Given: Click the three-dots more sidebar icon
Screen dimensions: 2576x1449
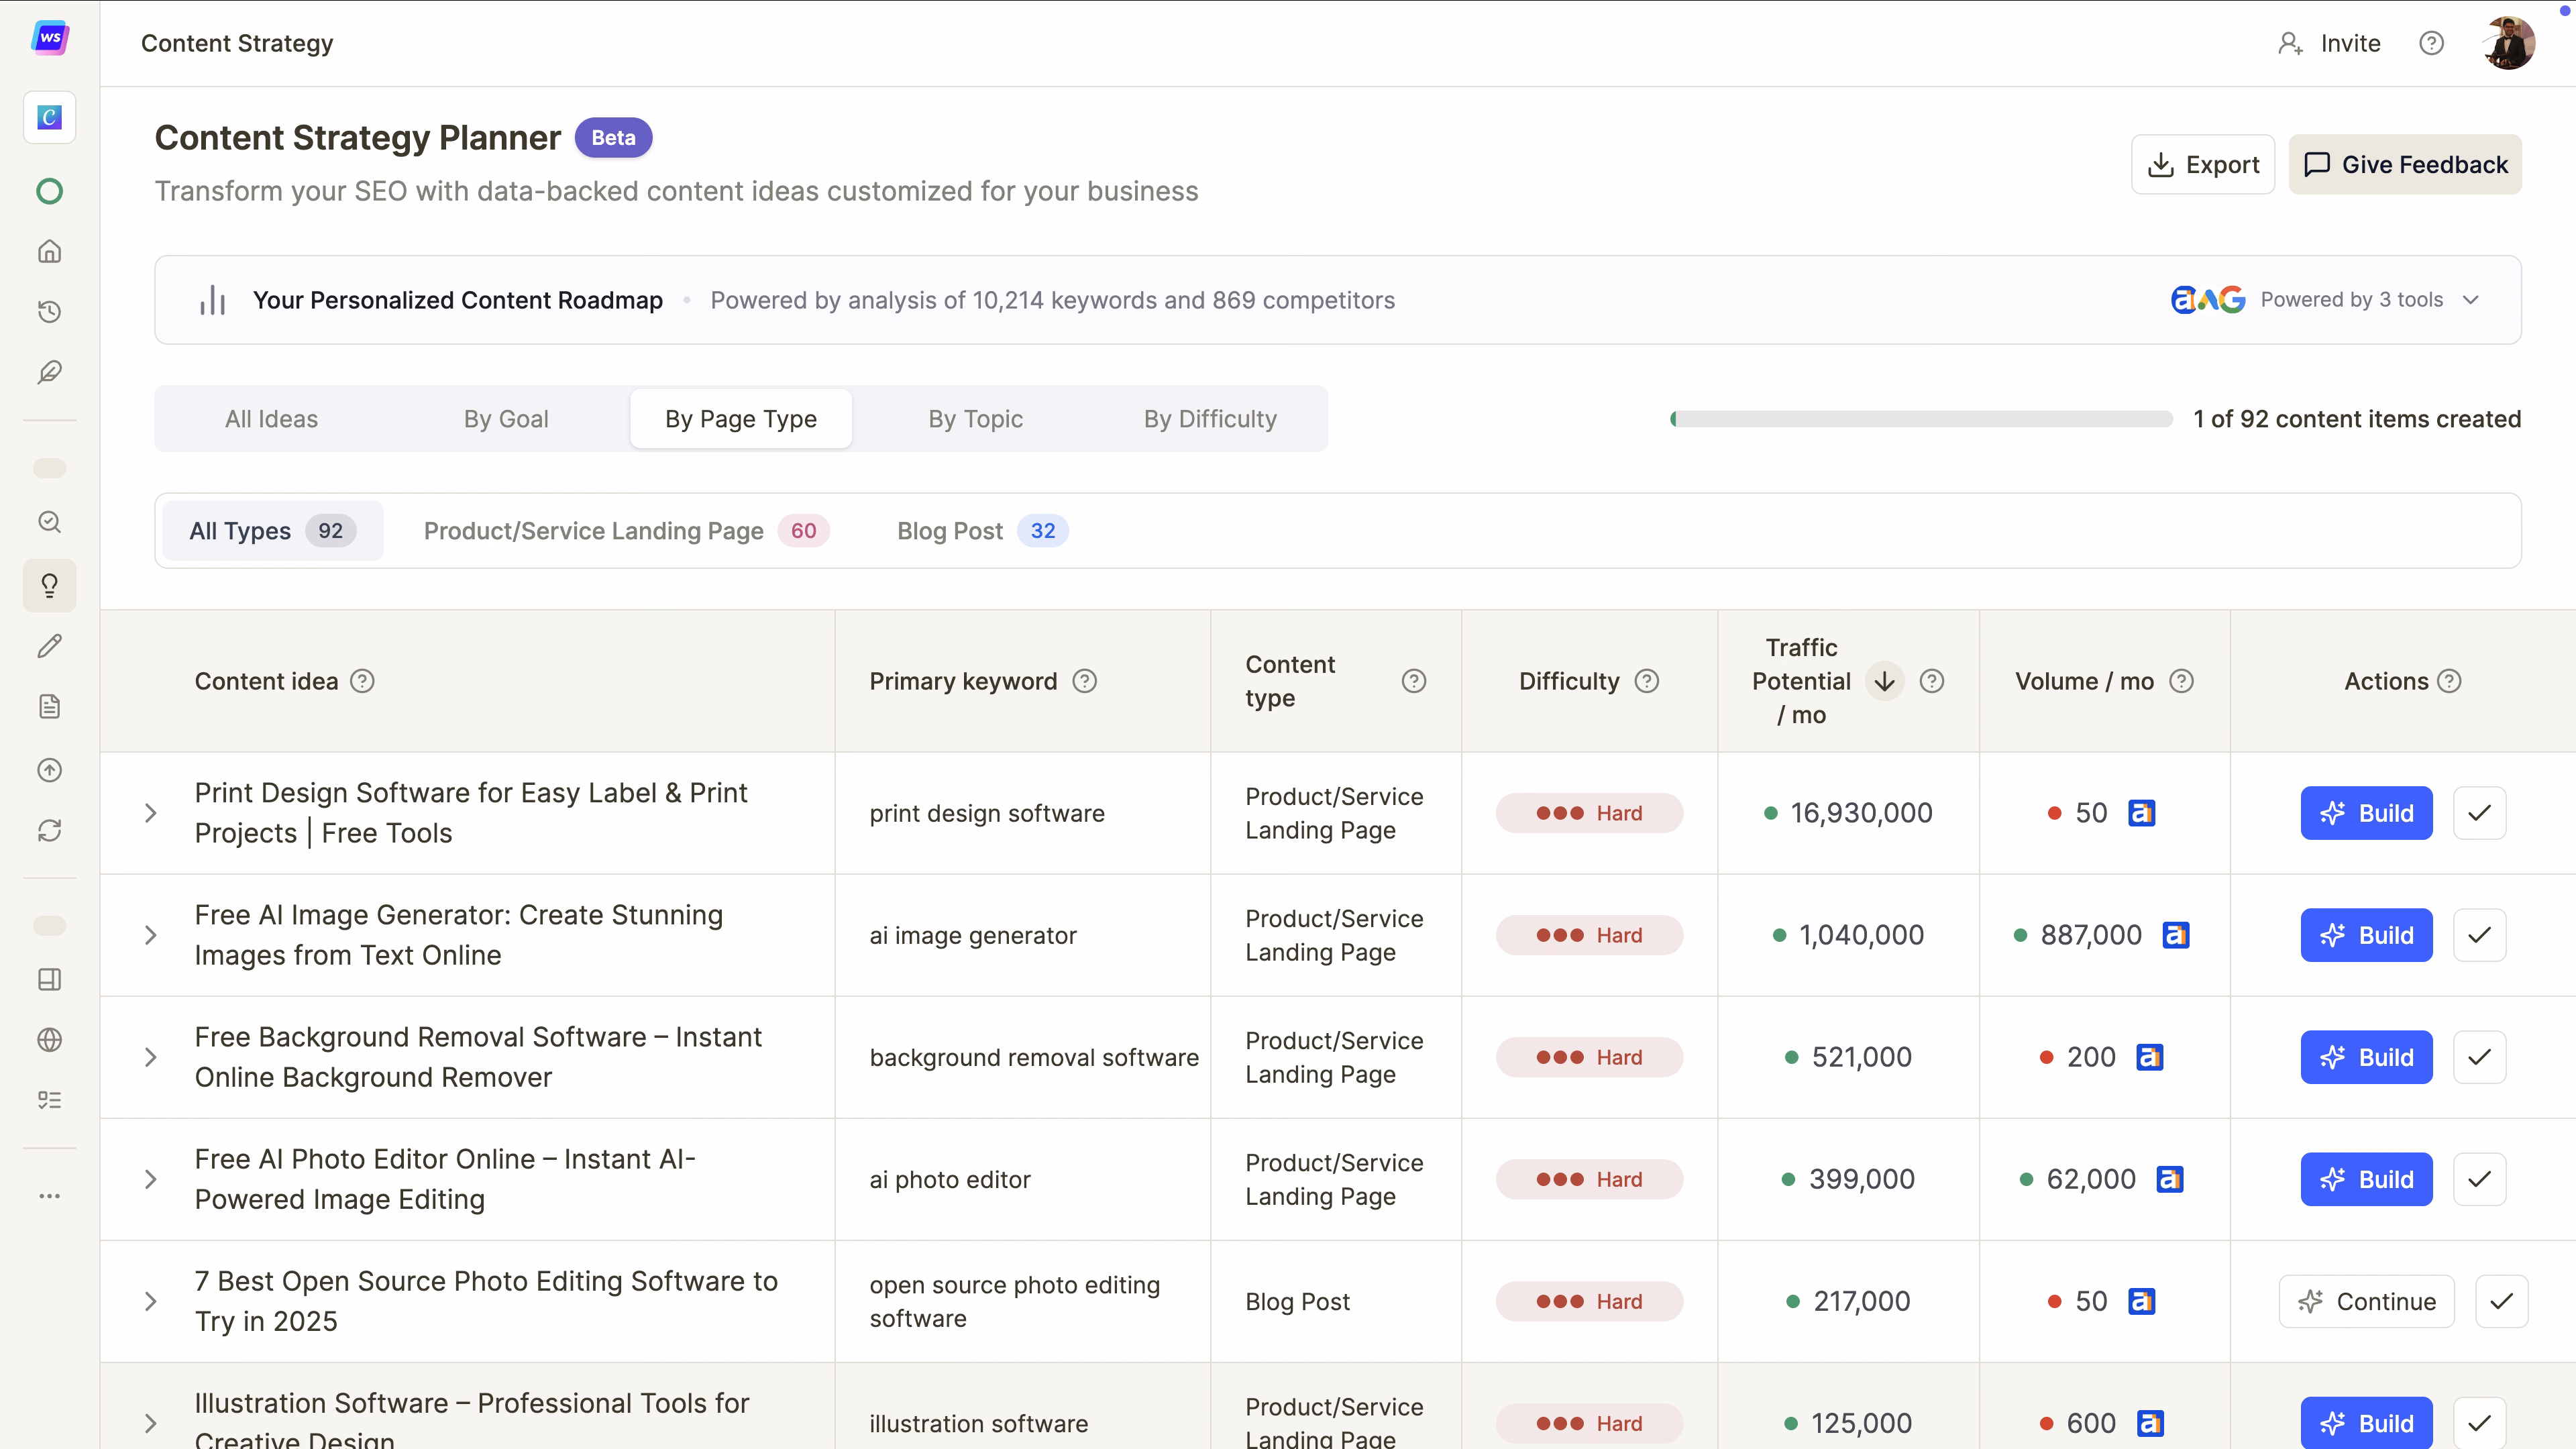Looking at the screenshot, I should point(49,1196).
